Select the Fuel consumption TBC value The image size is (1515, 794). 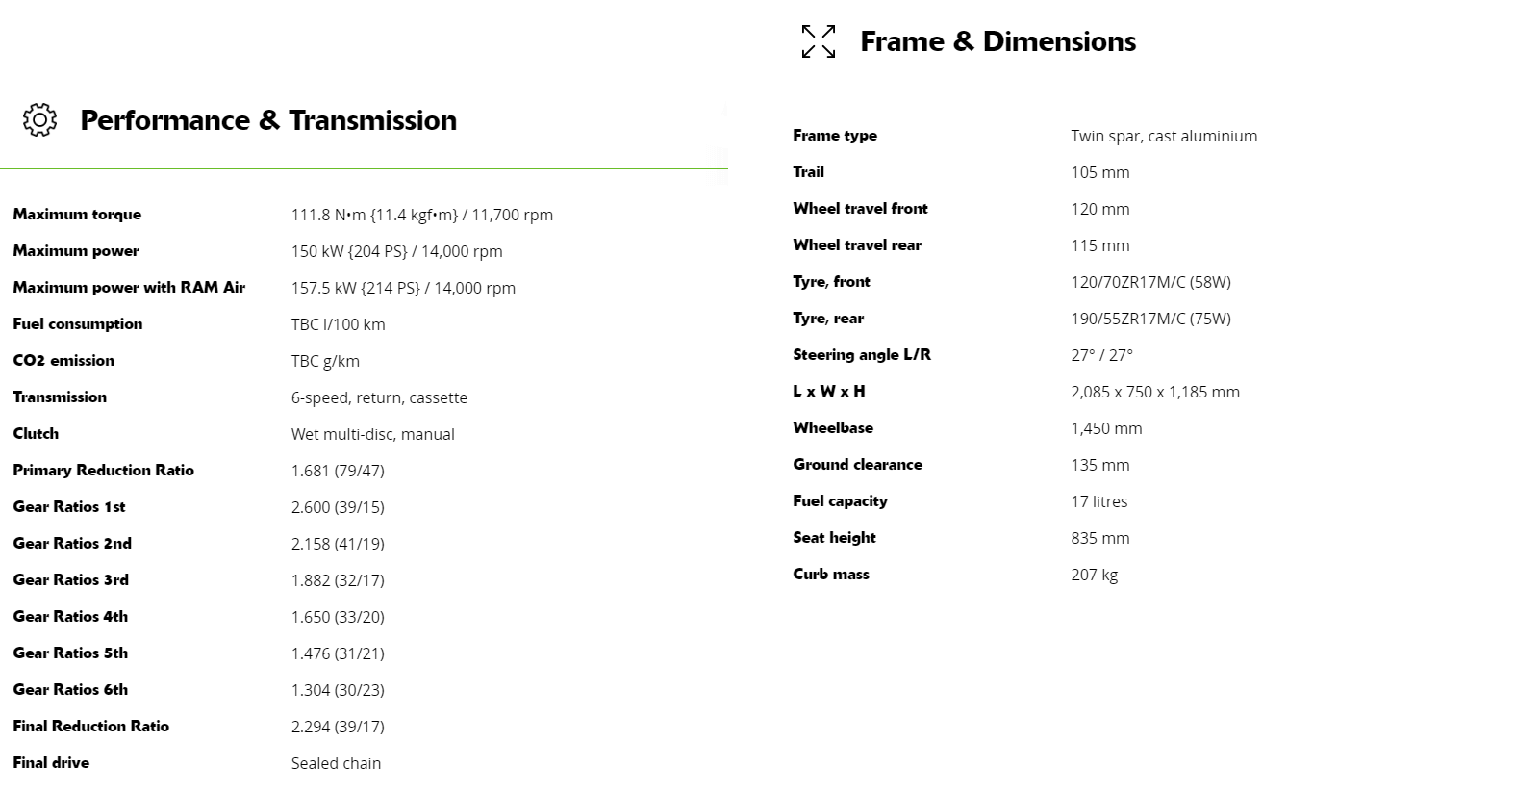pyautogui.click(x=338, y=324)
